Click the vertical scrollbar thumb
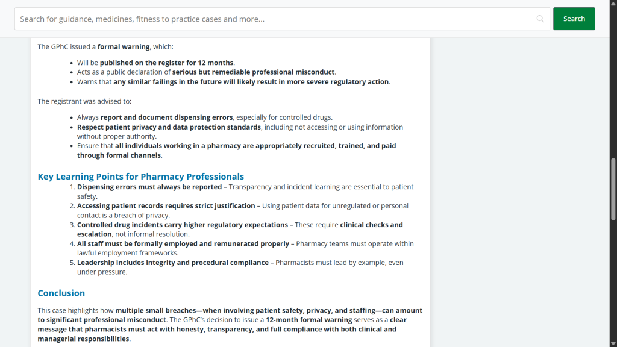 (x=613, y=190)
